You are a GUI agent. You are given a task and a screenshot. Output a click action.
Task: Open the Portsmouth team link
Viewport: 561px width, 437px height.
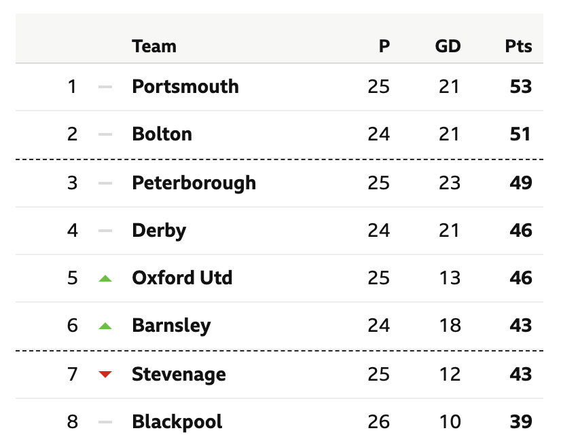coord(185,86)
